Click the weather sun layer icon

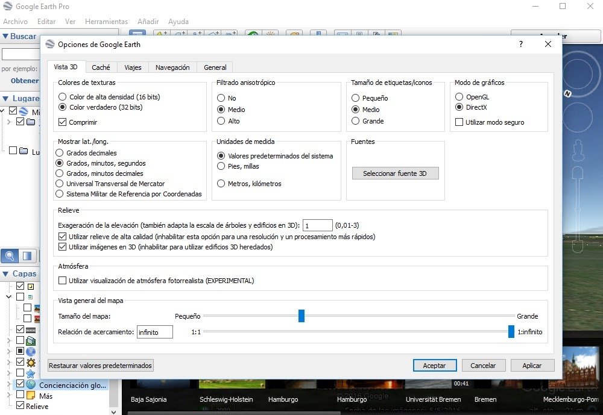(x=31, y=362)
